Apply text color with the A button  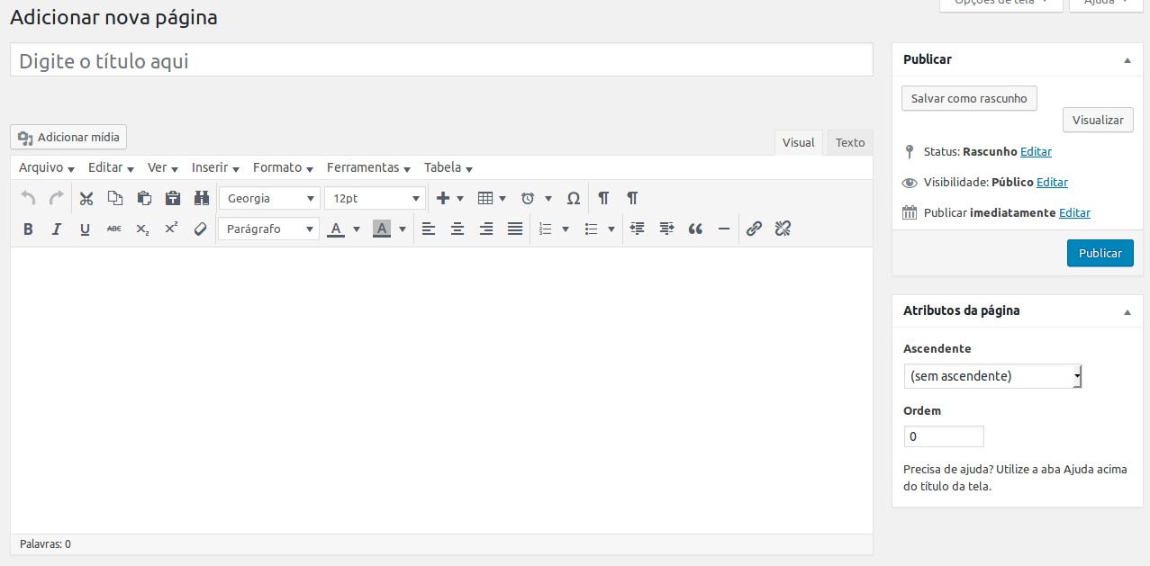(336, 229)
